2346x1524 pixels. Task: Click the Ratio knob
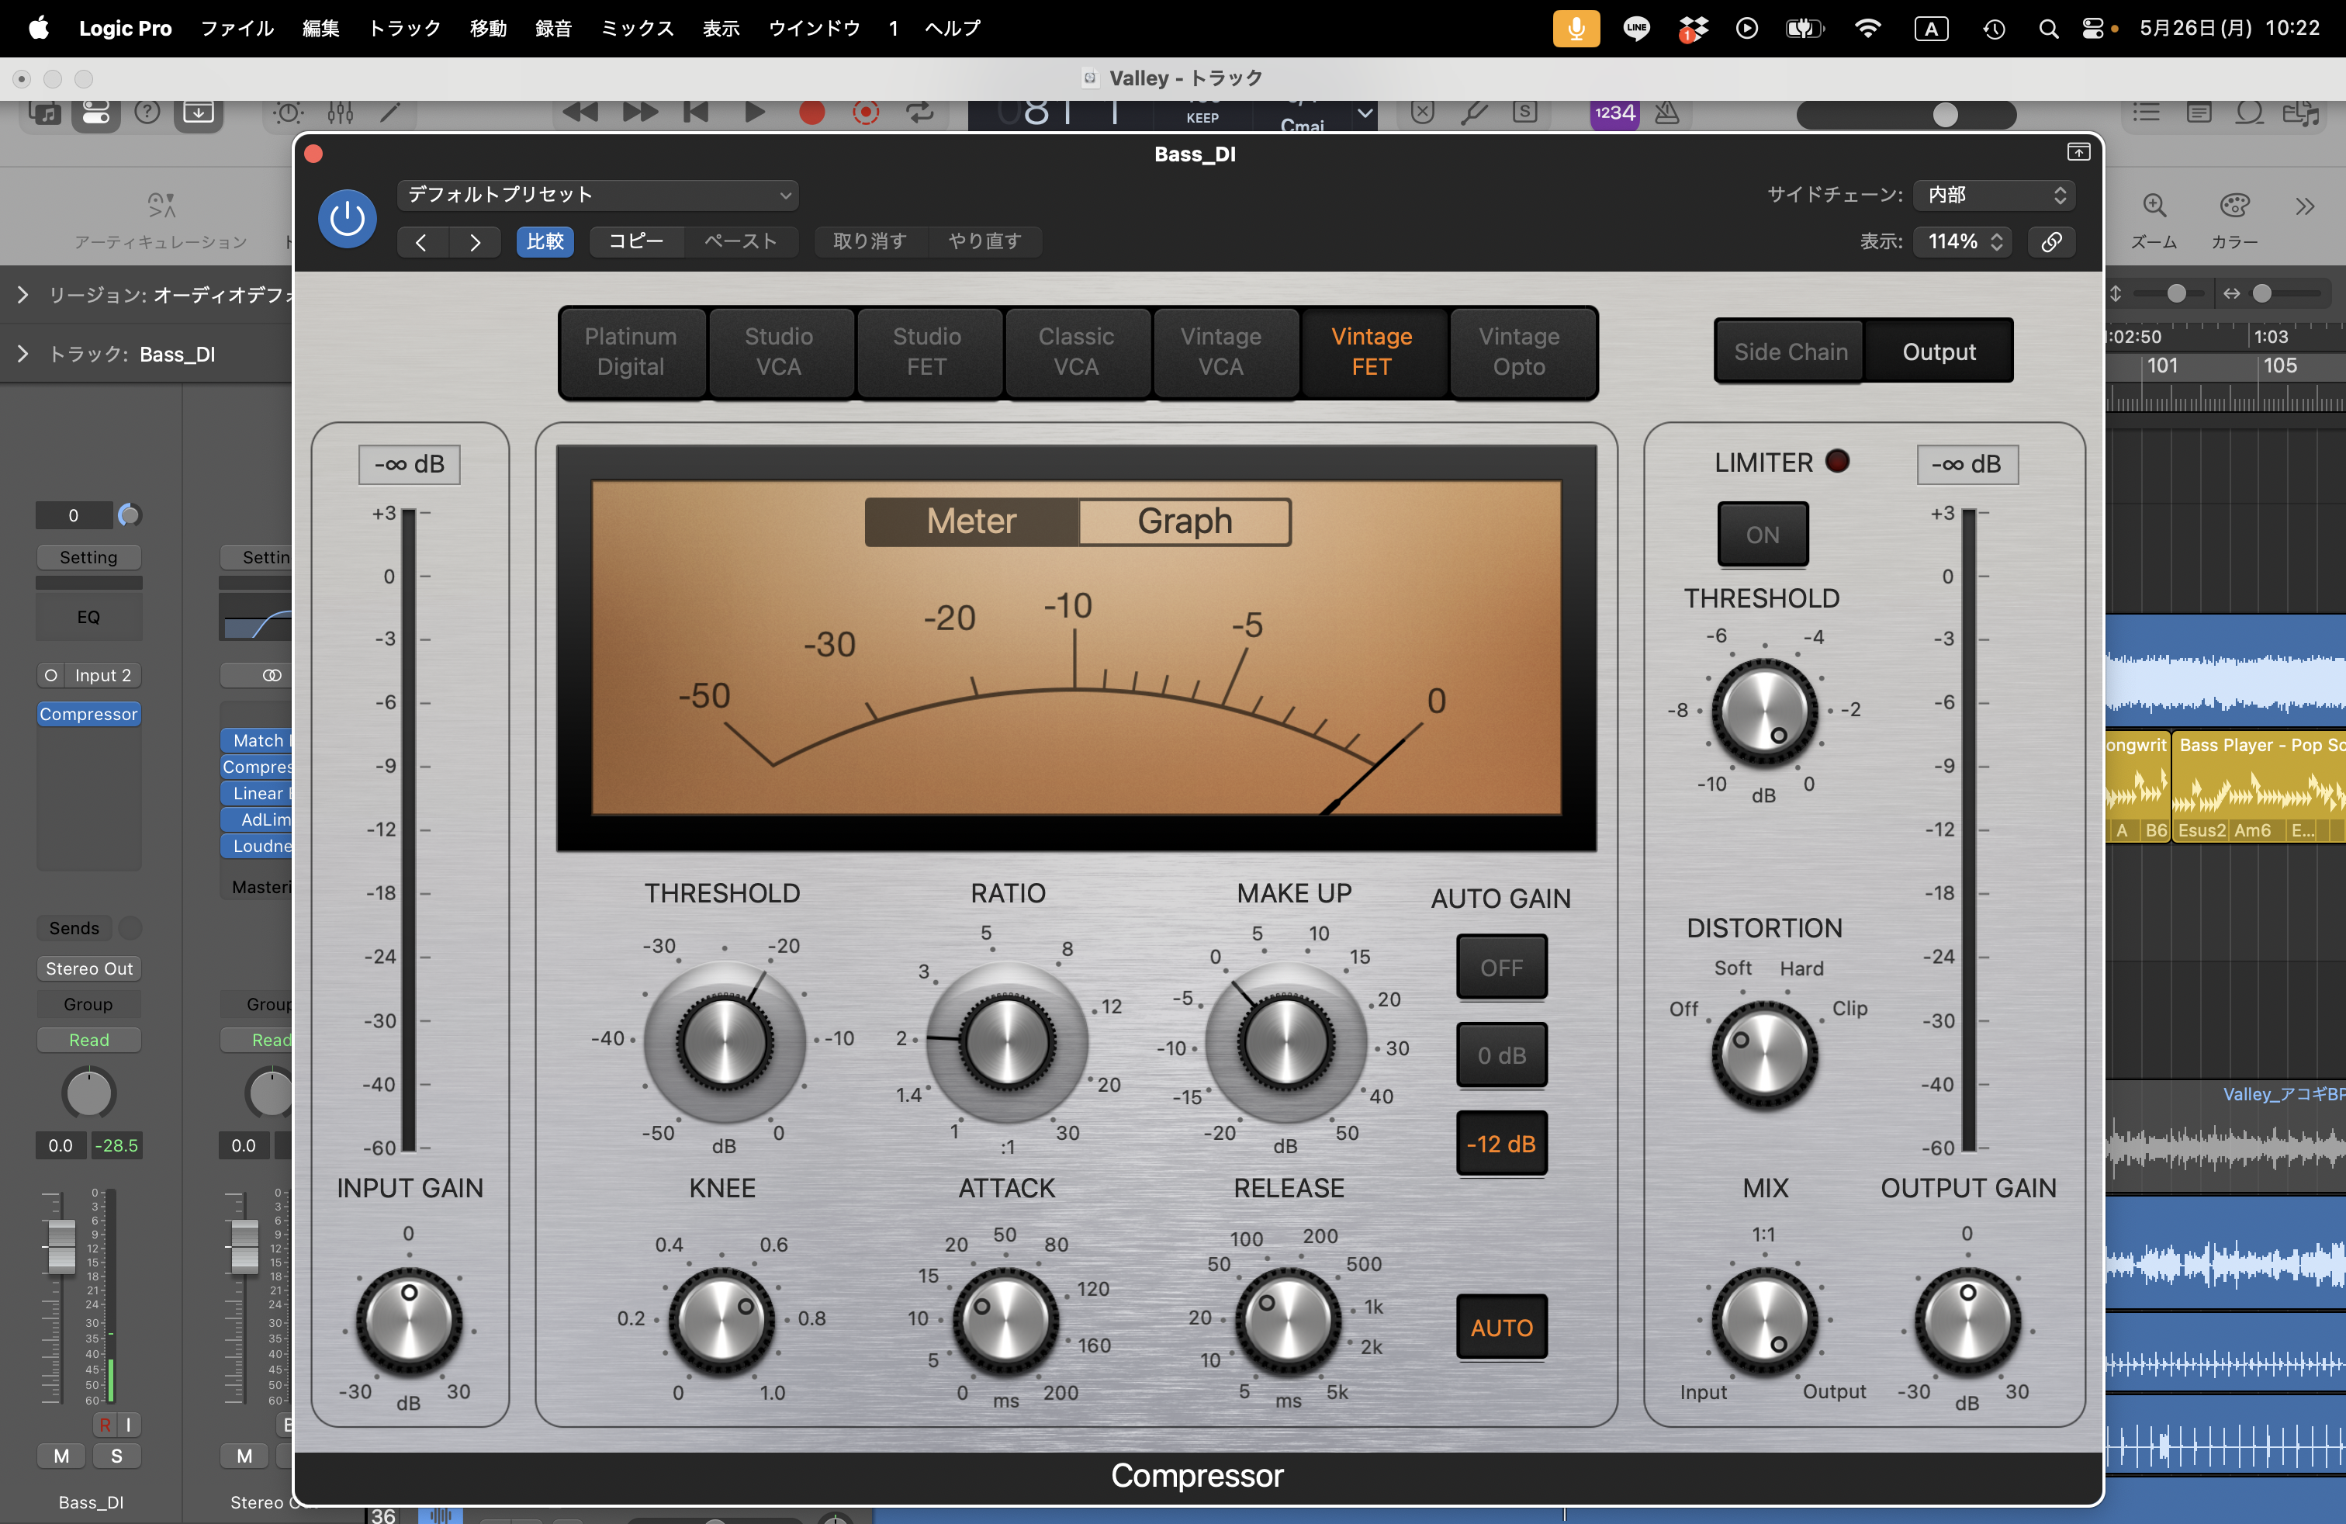coord(1008,1041)
